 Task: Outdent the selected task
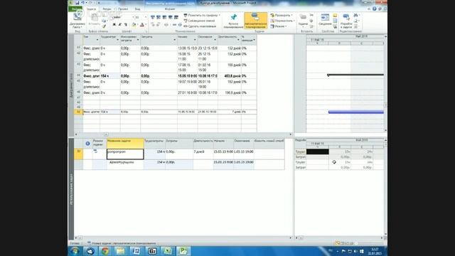coord(153,25)
